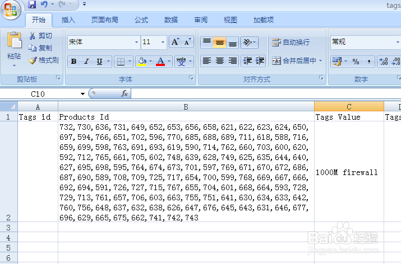Toggle bold formatting
The height and width of the screenshot is (264, 401).
point(74,62)
